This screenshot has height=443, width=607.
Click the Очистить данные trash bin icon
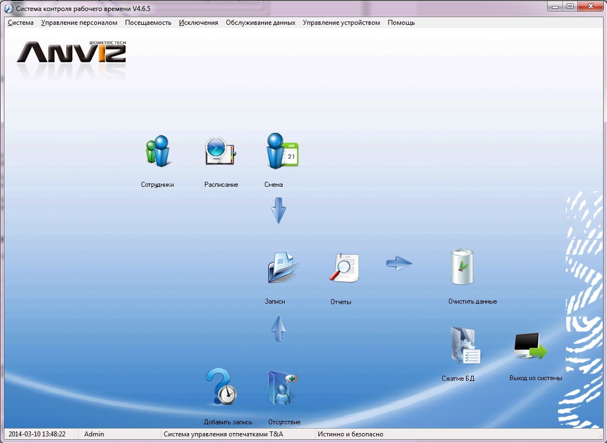point(462,267)
